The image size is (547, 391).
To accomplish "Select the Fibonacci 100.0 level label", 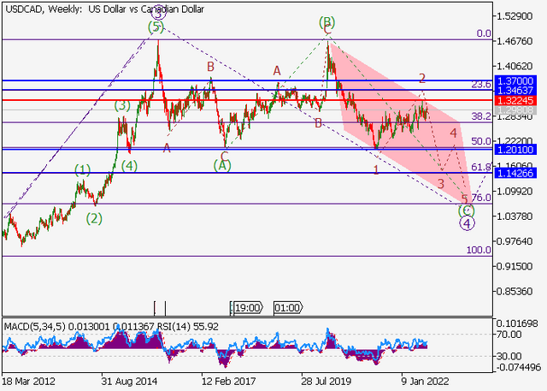I will tap(479, 250).
